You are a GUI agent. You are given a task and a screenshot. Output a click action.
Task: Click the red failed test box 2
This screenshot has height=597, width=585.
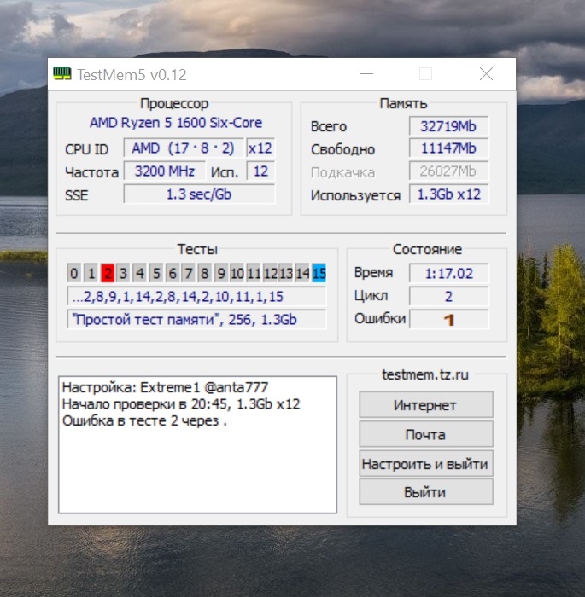(x=108, y=273)
